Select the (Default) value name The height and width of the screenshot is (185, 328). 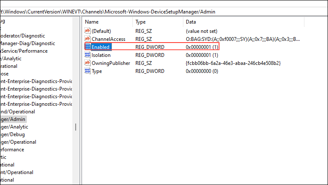pyautogui.click(x=101, y=31)
